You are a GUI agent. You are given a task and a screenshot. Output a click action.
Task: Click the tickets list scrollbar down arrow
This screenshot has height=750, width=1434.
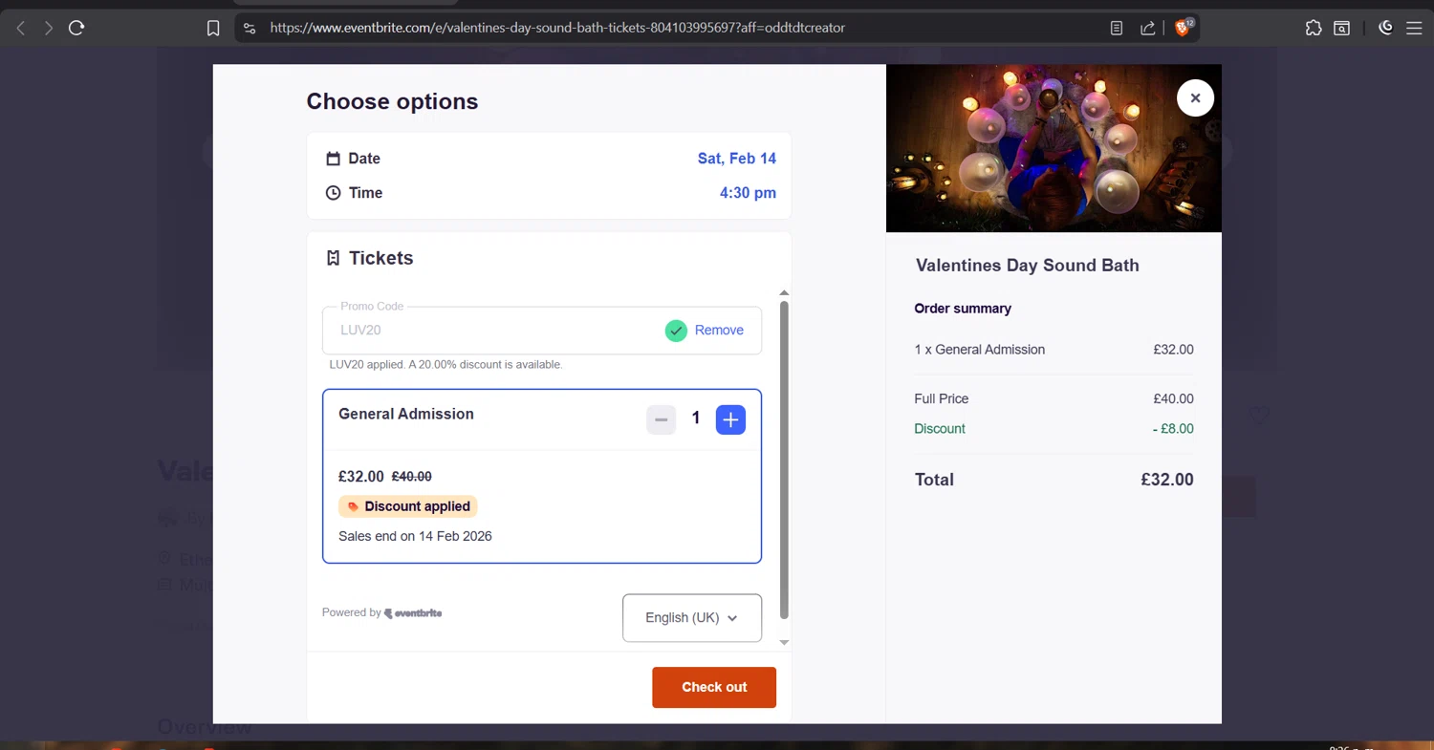(784, 643)
